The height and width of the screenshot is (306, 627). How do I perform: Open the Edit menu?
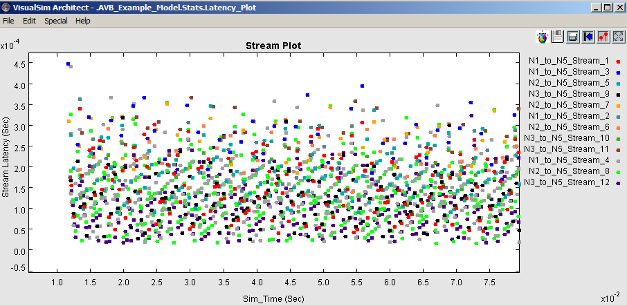[29, 21]
